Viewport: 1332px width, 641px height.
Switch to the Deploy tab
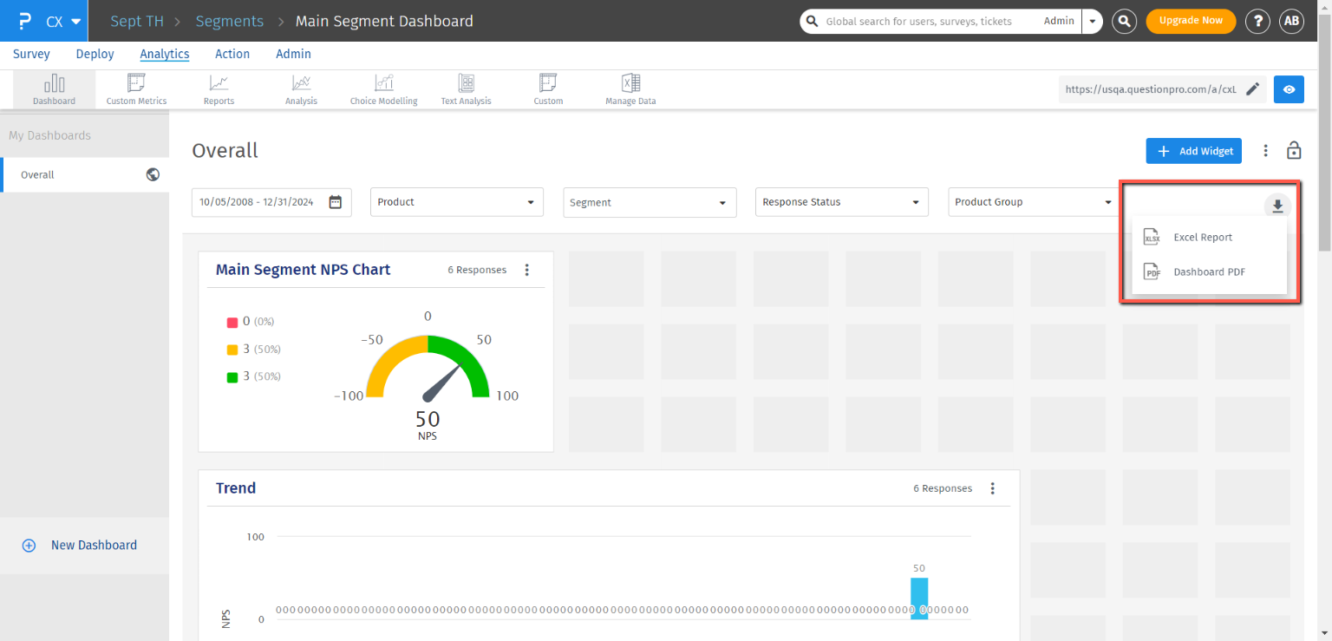[95, 54]
